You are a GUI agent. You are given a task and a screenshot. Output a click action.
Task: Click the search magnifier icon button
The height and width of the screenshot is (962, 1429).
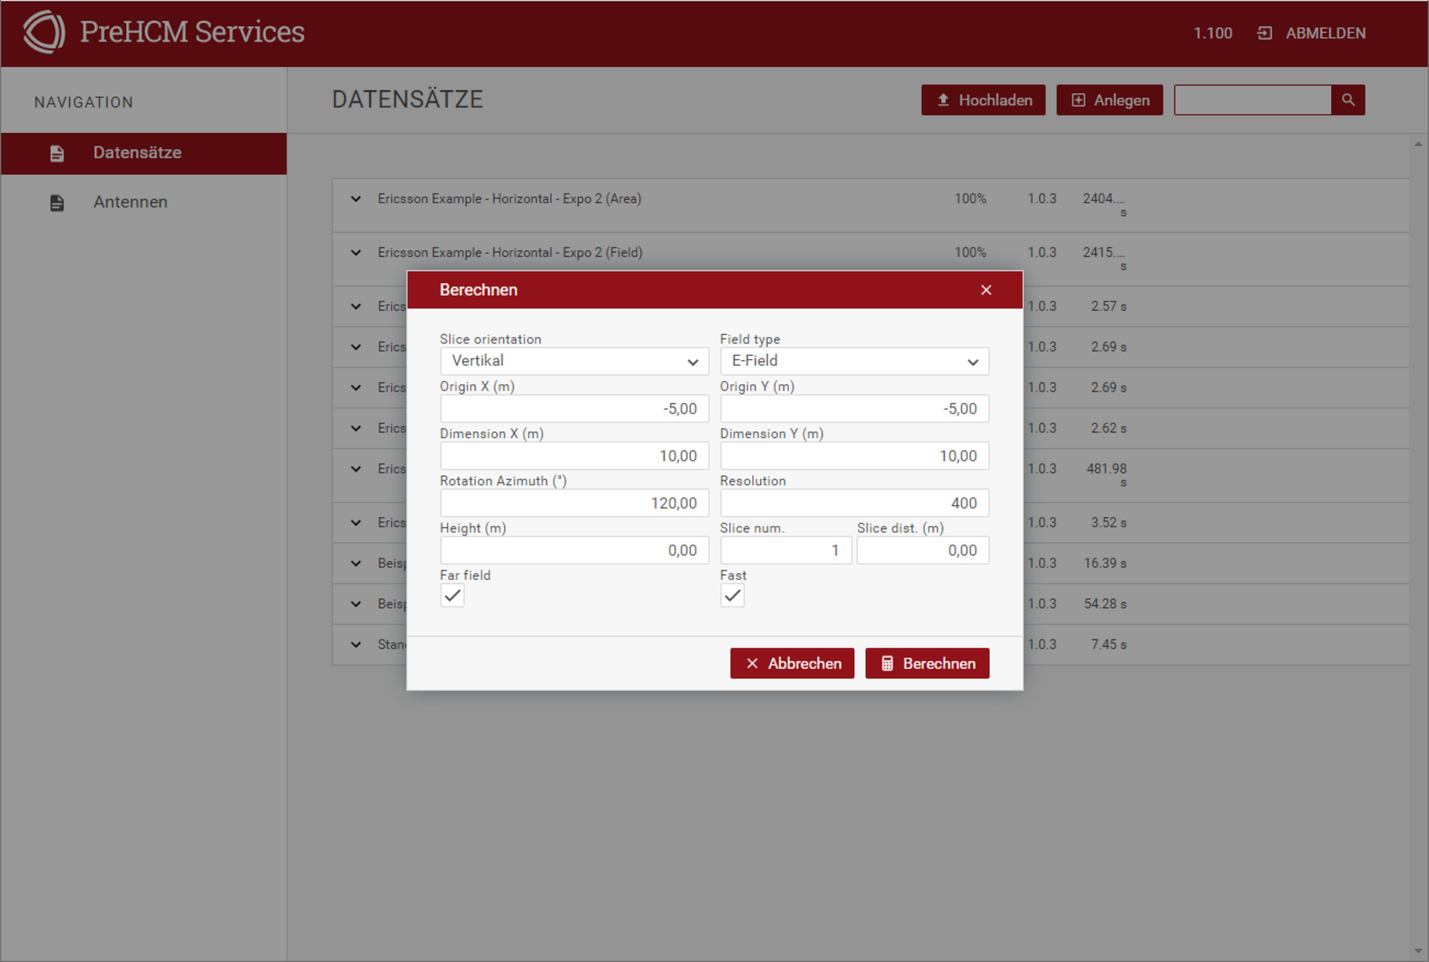coord(1348,100)
